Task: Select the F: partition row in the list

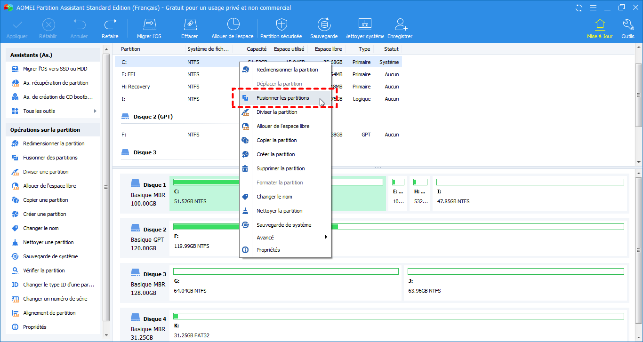Action: (x=258, y=135)
